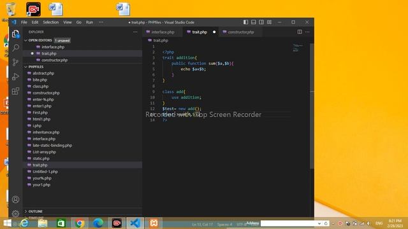Image resolution: width=408 pixels, height=229 pixels.
Task: Open XAMPP from the taskbar
Action: [x=154, y=223]
